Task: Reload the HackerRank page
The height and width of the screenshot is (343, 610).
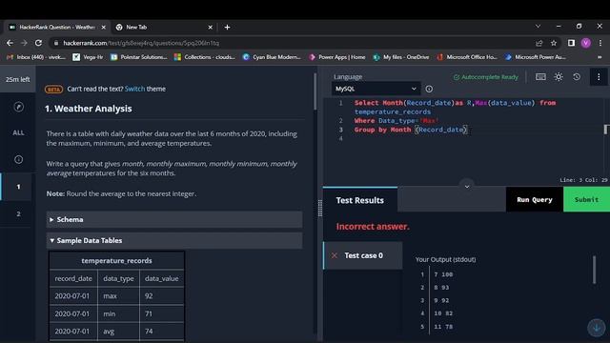Action: pyautogui.click(x=38, y=43)
